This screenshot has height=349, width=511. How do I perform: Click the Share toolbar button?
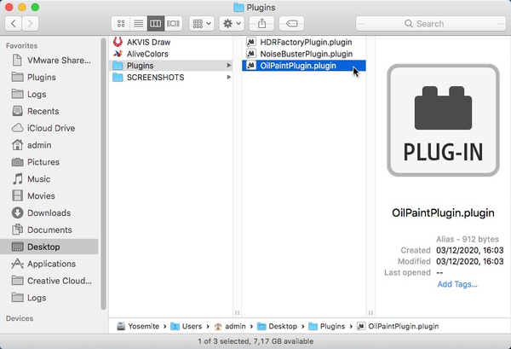[x=261, y=24]
